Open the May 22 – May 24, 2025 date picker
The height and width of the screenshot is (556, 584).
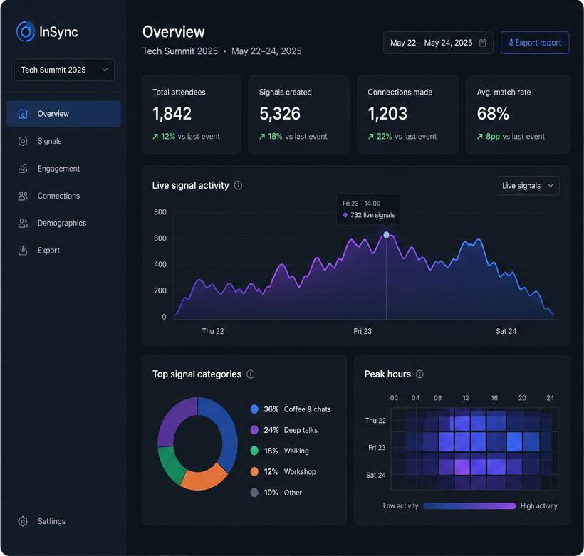pyautogui.click(x=439, y=43)
